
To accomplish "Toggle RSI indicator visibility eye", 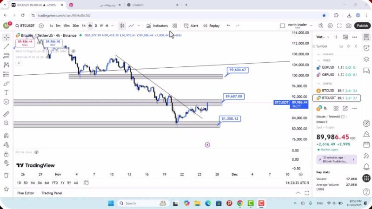I will 37,152.
